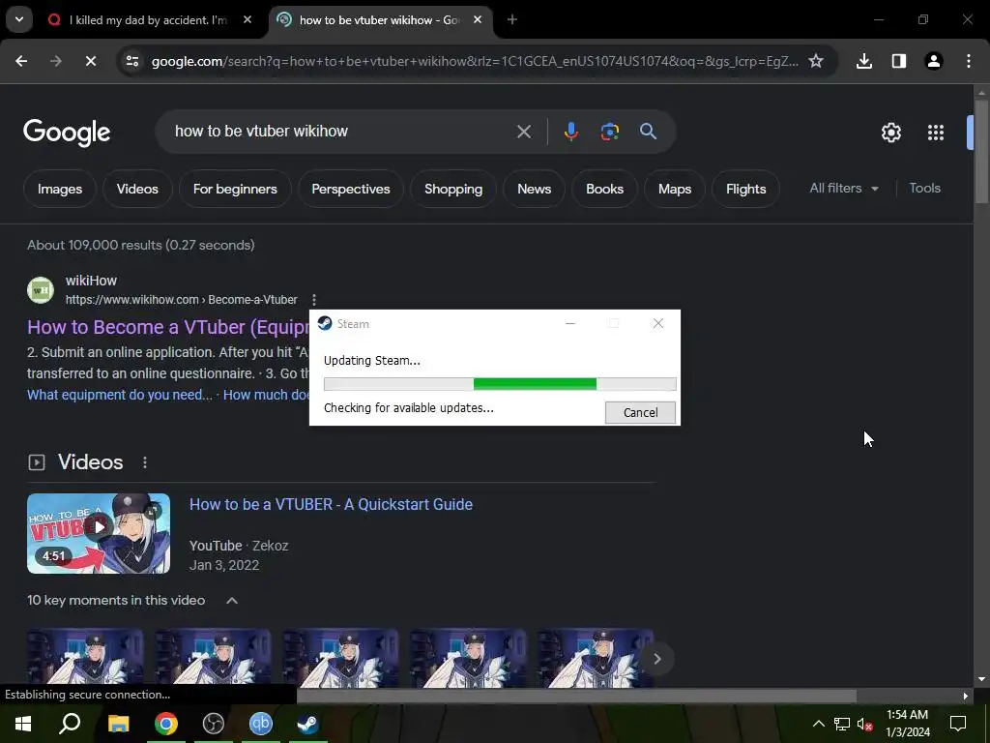Open Windows taskbar search
Screen dimensions: 990x743
tap(70, 724)
